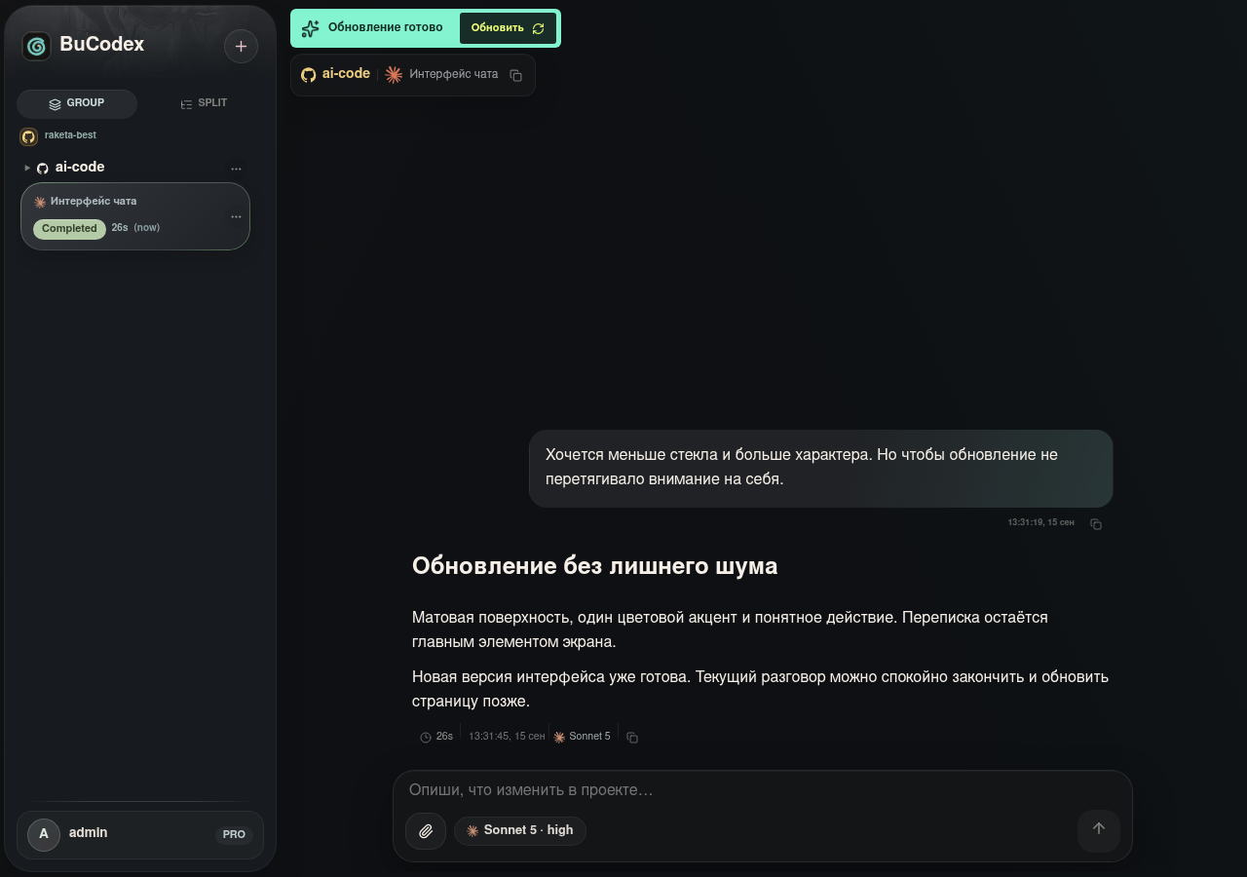Click the raketa-best GitHub avatar icon
This screenshot has height=877, width=1247.
(x=29, y=136)
